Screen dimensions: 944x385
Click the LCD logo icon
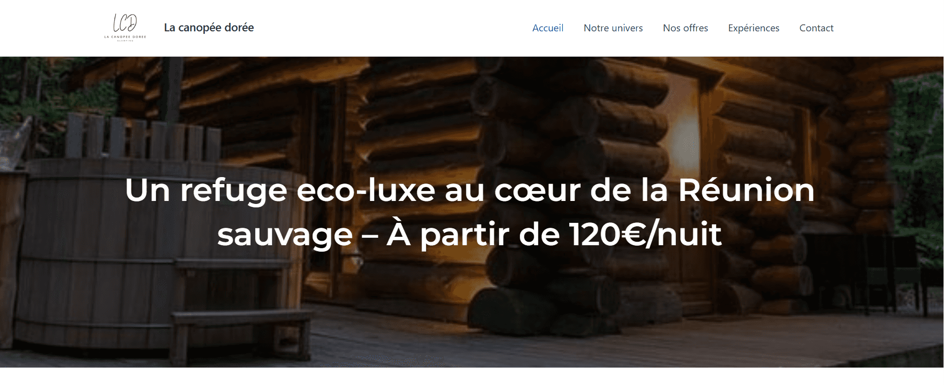click(x=125, y=27)
